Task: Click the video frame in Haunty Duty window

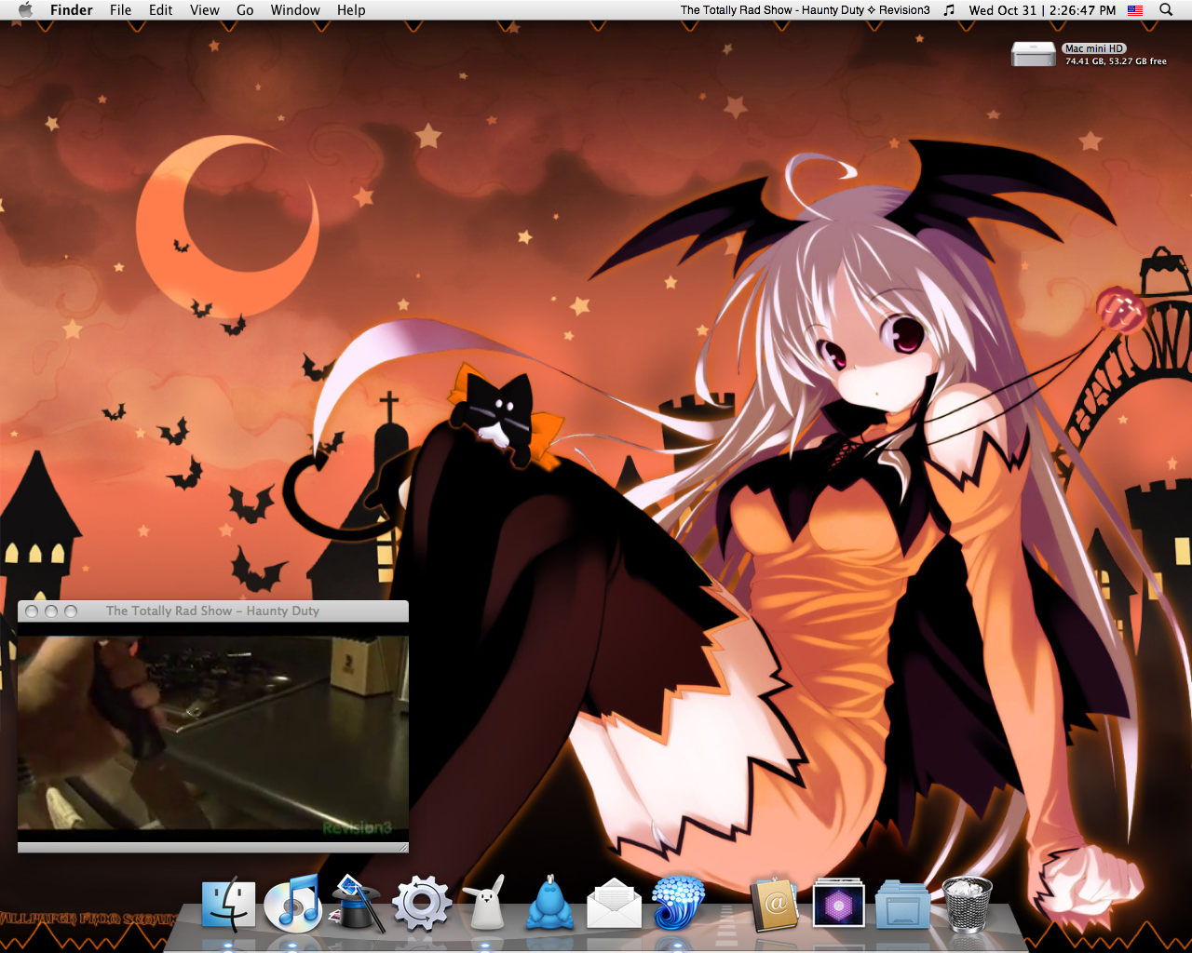Action: pyautogui.click(x=213, y=732)
